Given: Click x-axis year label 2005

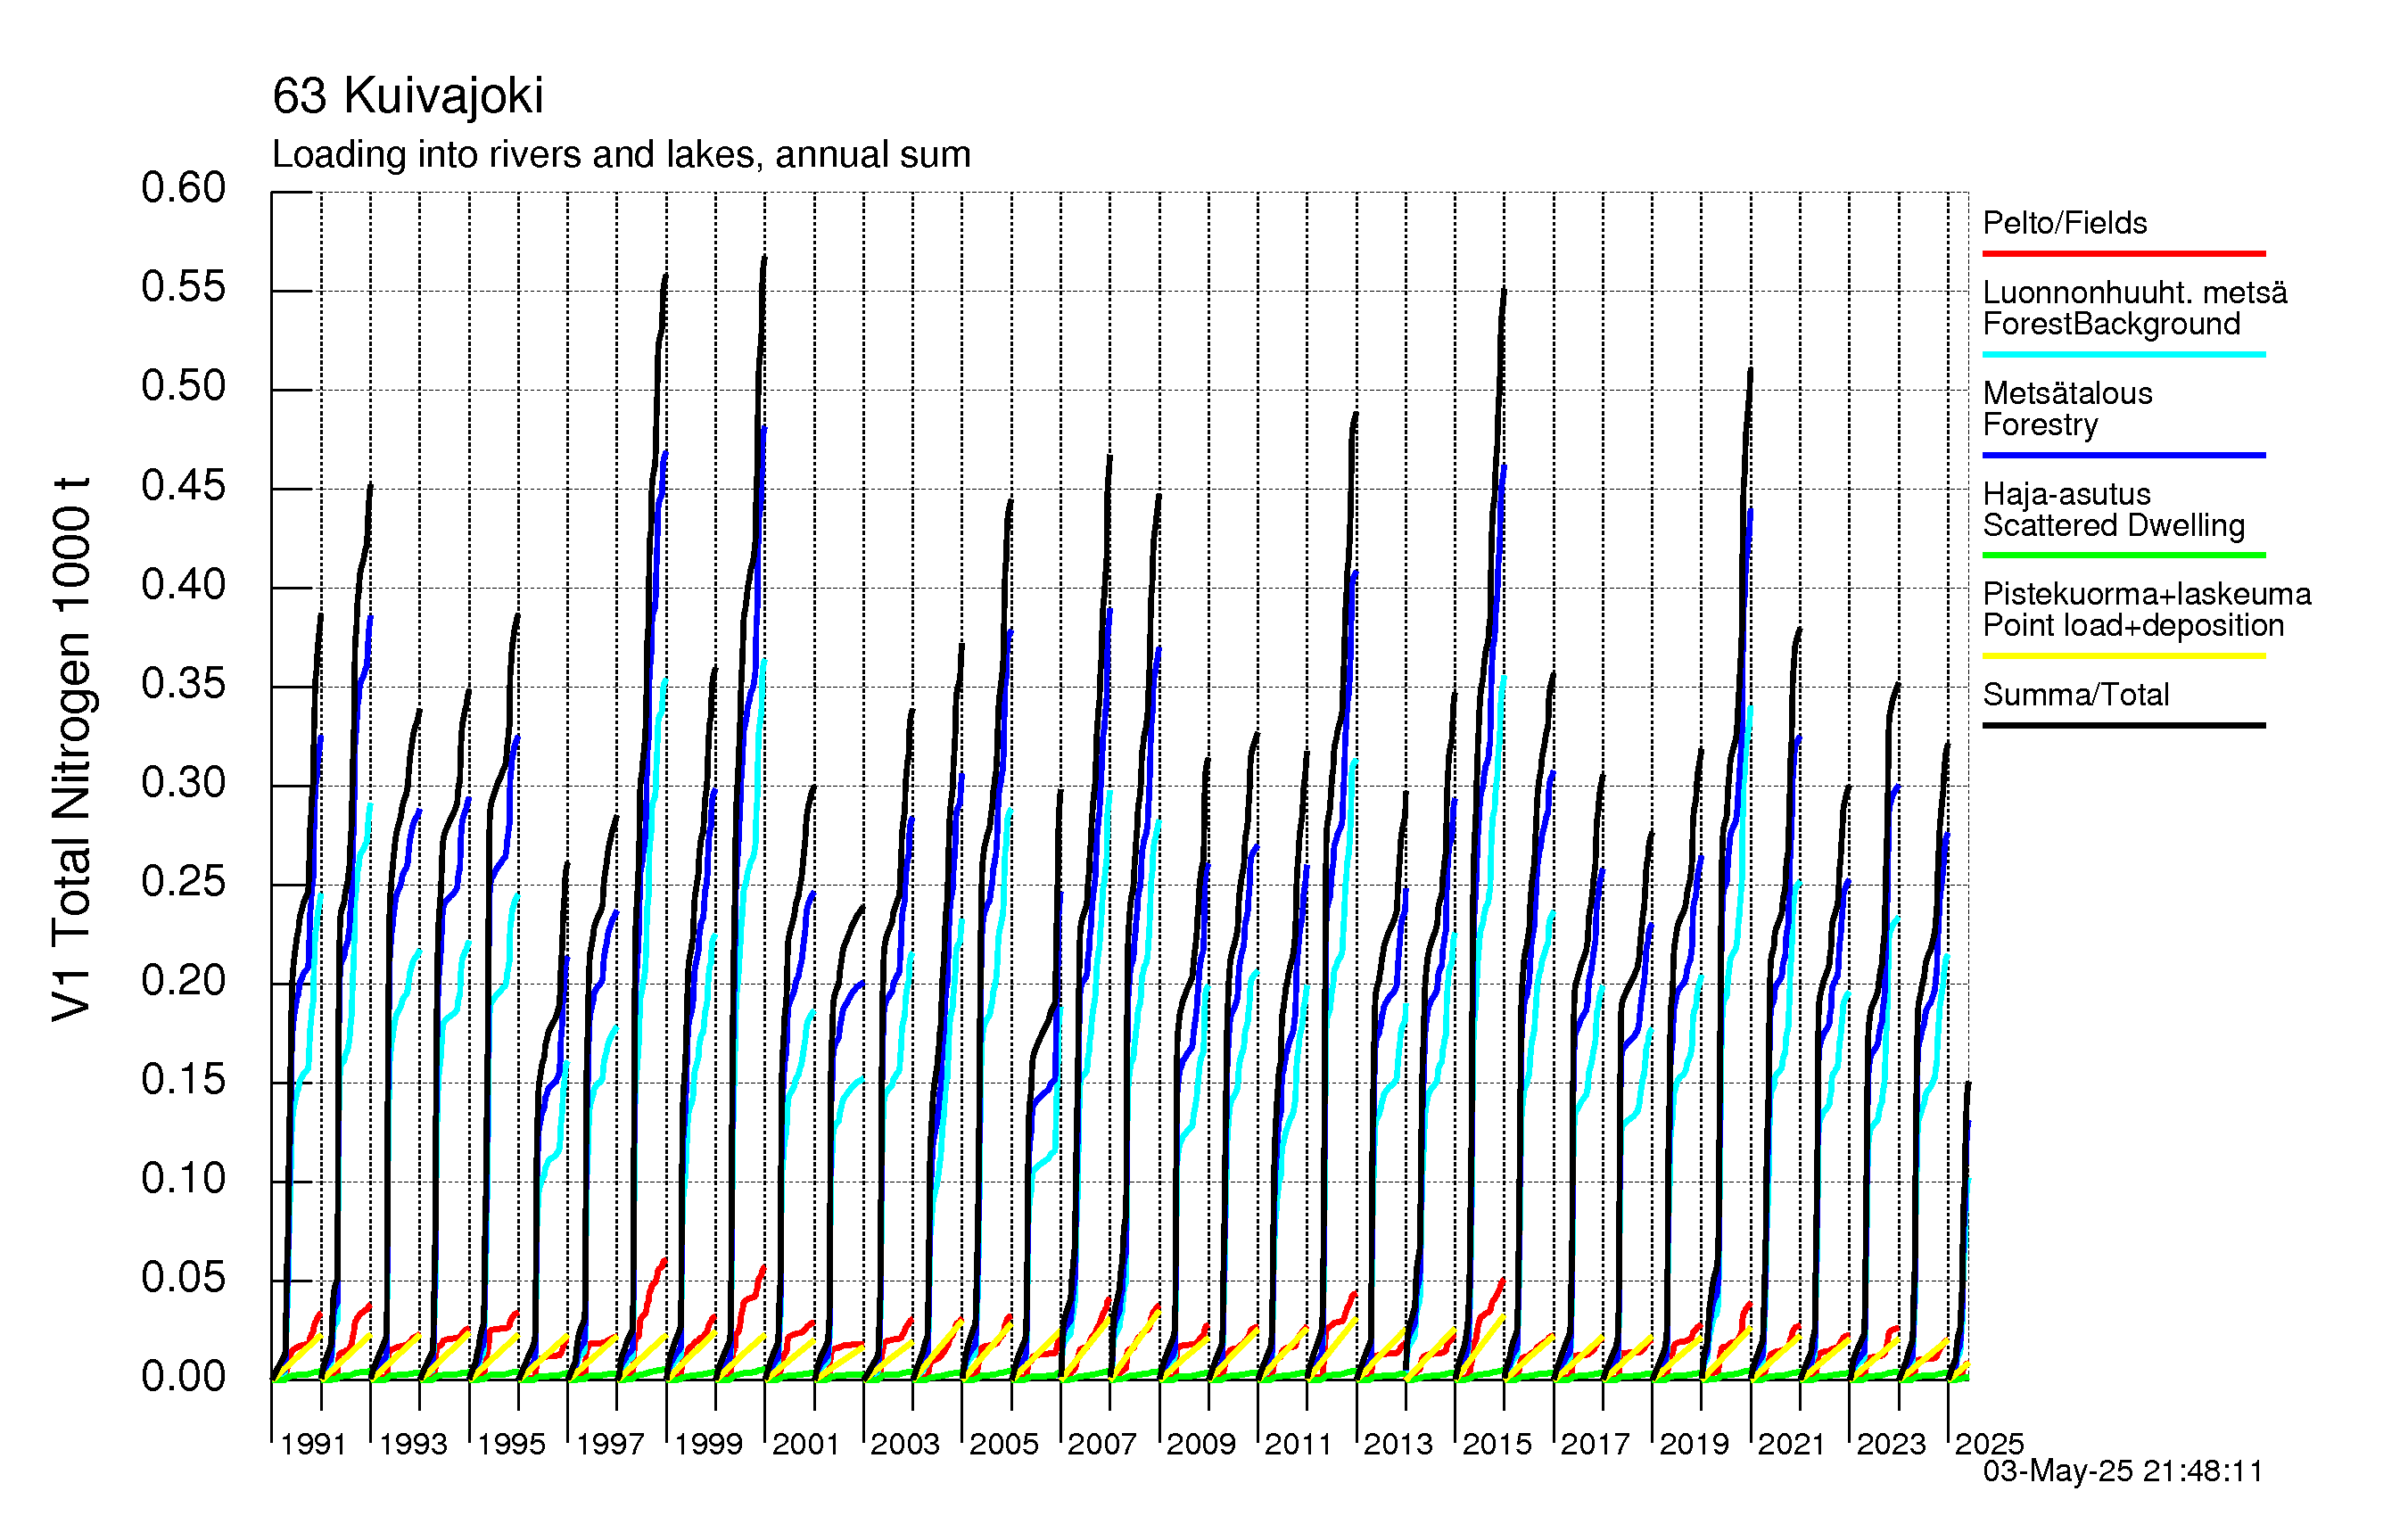Looking at the screenshot, I should click(x=1004, y=1444).
